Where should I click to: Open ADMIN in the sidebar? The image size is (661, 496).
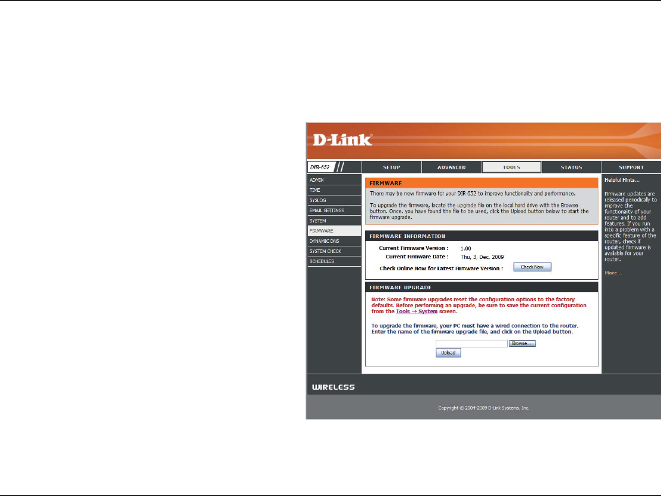tap(334, 180)
